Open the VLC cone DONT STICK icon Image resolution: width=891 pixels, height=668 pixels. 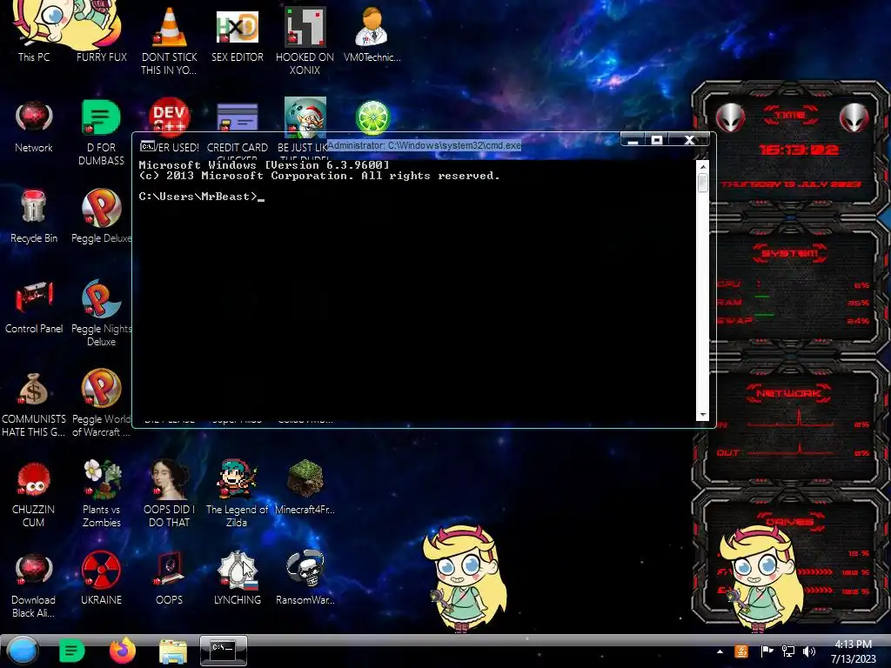click(170, 40)
